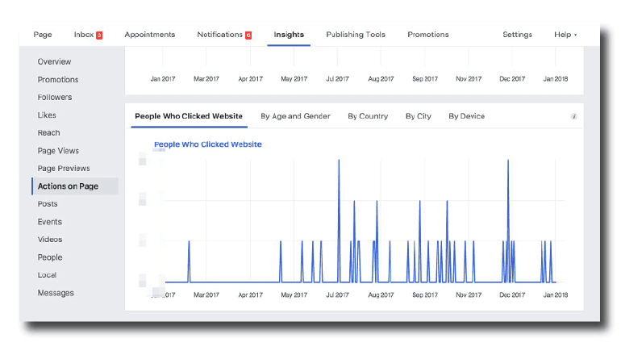Viewport: 621px width, 351px height.
Task: Click the Jul 2017 peak on chart
Action: [339, 161]
